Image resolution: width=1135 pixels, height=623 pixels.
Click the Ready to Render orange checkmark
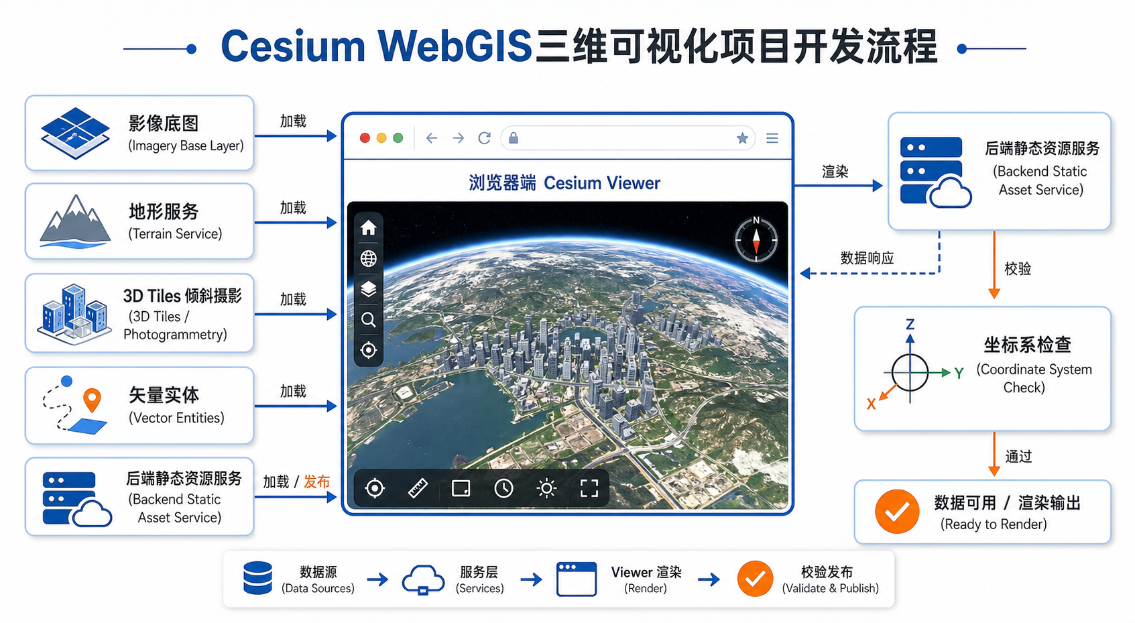click(897, 512)
